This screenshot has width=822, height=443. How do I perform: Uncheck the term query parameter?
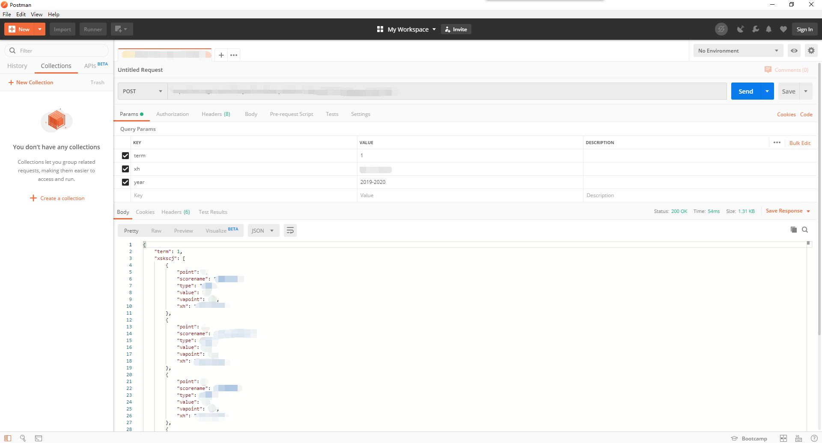coord(125,156)
